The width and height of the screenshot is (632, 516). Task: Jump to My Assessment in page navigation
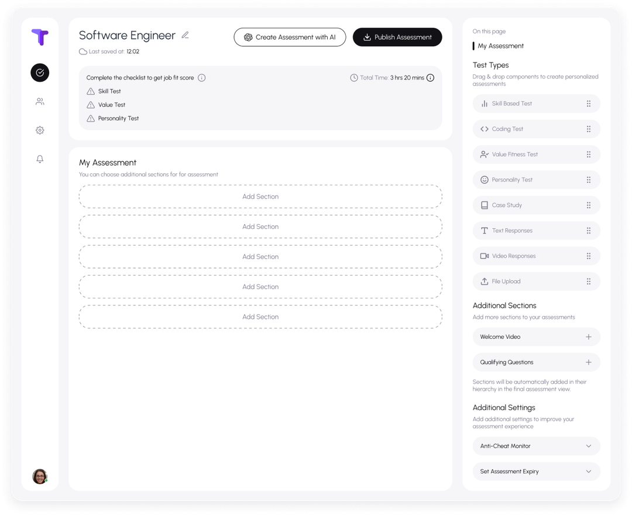tap(500, 46)
